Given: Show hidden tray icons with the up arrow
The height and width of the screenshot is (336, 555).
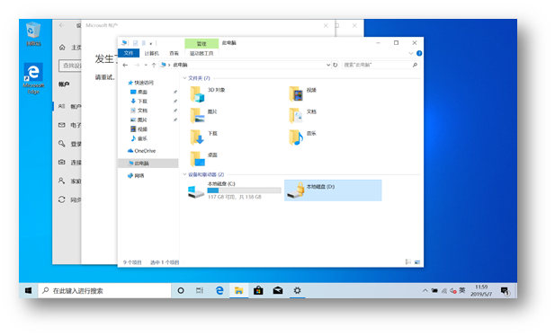Looking at the screenshot, I should 425,291.
